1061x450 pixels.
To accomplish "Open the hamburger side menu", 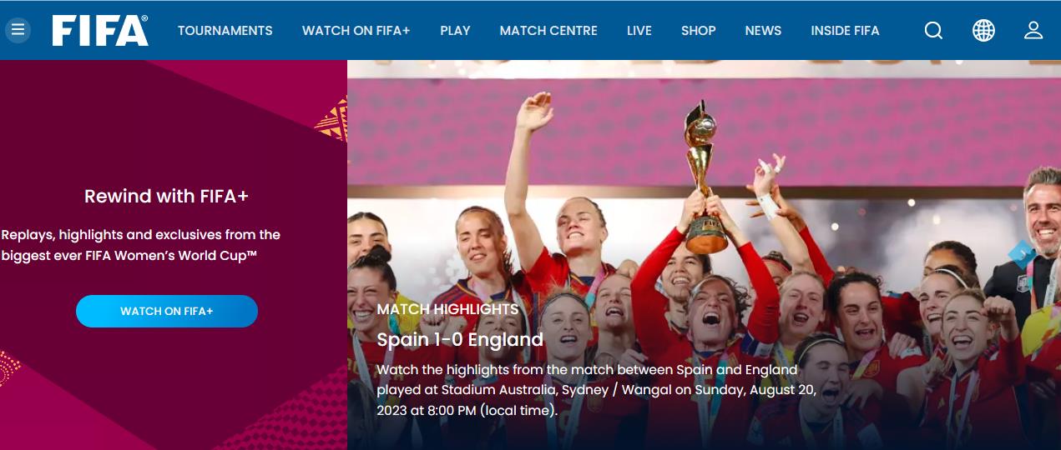I will [18, 31].
